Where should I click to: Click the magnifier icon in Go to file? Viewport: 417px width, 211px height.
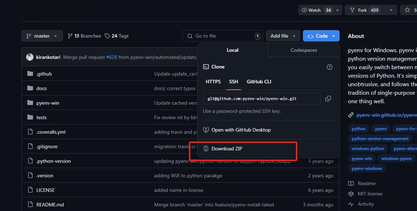(x=190, y=36)
